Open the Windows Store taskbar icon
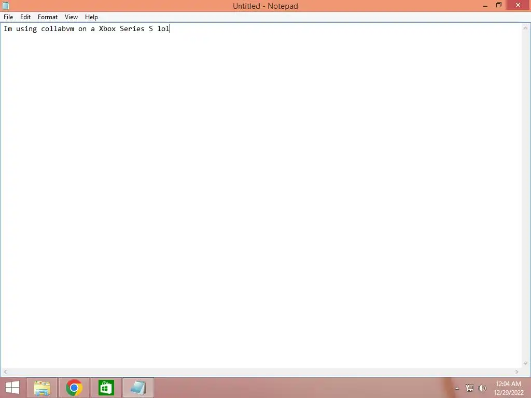This screenshot has height=398, width=531. point(106,388)
